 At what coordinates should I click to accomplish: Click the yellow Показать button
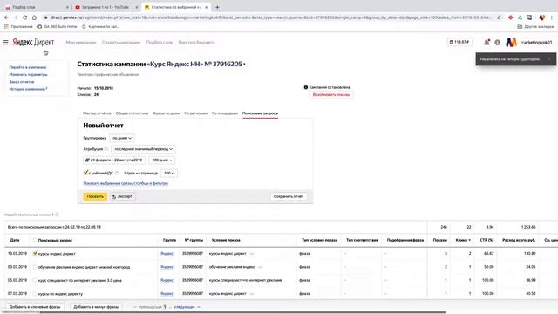[95, 196]
